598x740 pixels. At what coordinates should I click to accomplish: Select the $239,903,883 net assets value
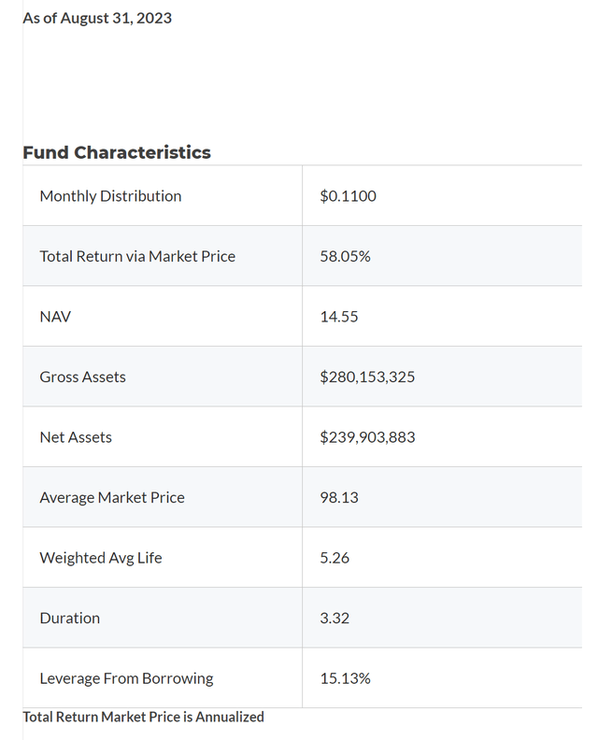point(367,437)
